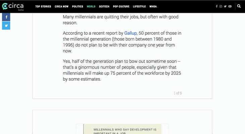Screen dimensions: 245x134
Task: Click the beta label under logo
Action: [x=21, y=10]
